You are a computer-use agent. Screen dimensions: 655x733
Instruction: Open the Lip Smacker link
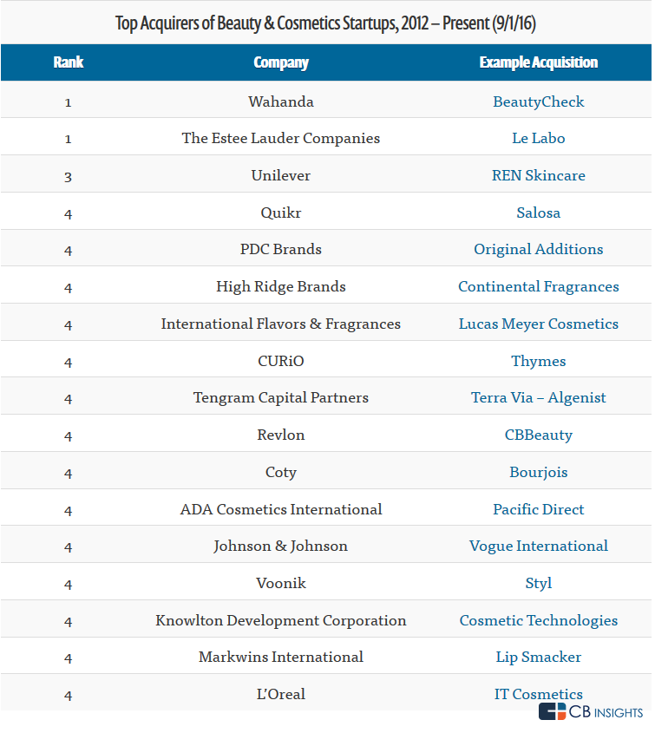coord(538,657)
